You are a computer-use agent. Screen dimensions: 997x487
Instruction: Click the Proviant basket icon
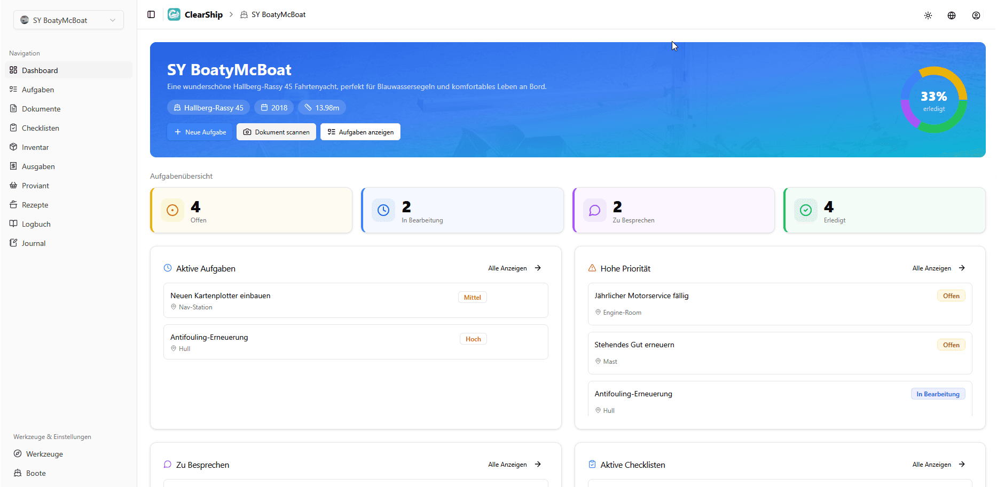(x=13, y=186)
